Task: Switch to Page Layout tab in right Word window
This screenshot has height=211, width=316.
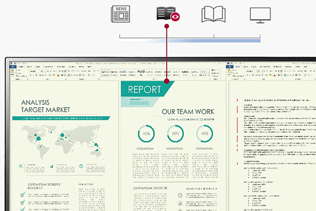Action: [x=265, y=67]
